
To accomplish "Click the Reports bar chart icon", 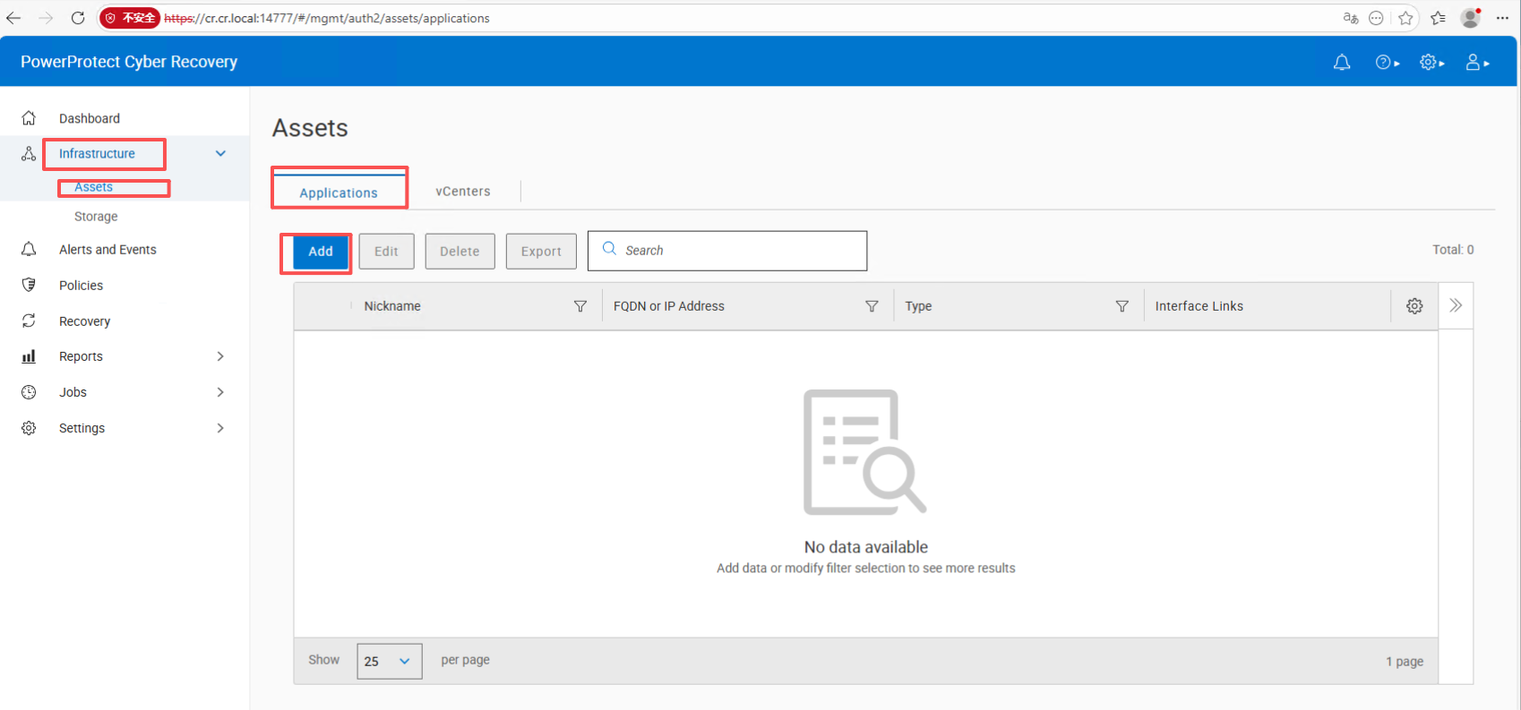I will pyautogui.click(x=29, y=356).
